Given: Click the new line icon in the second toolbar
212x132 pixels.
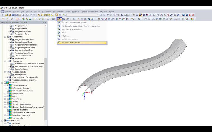Looking at the screenshot, I should pos(8,19).
